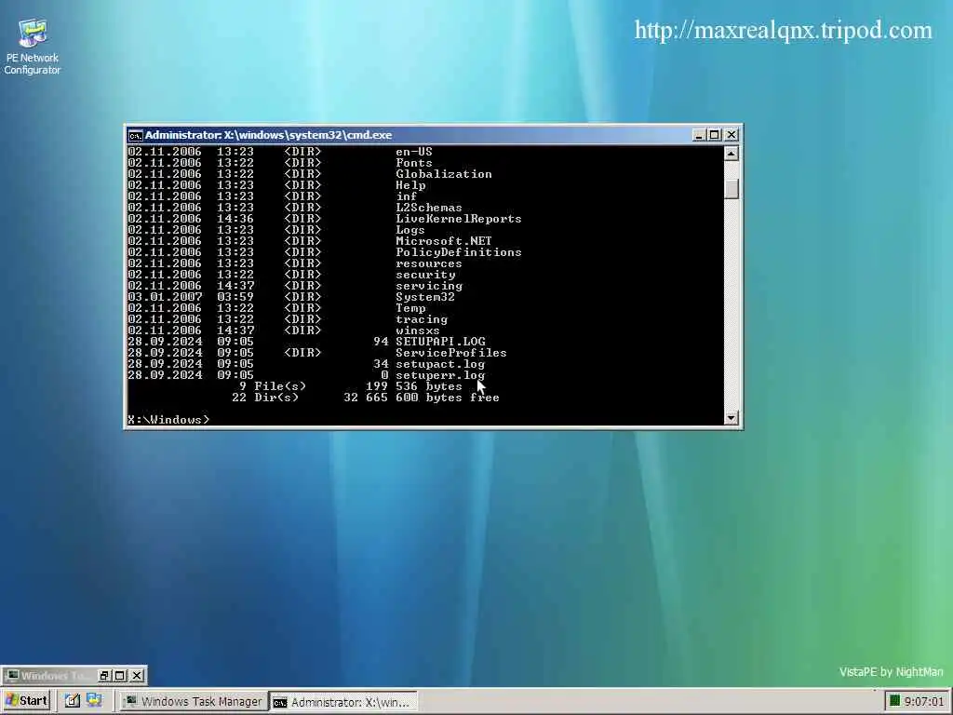This screenshot has height=715, width=953.
Task: Open the notepad quick launch icon
Action: click(x=73, y=701)
